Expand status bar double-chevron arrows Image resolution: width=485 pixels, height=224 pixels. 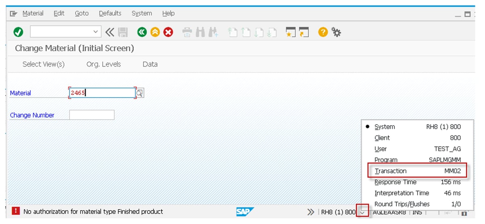310,212
